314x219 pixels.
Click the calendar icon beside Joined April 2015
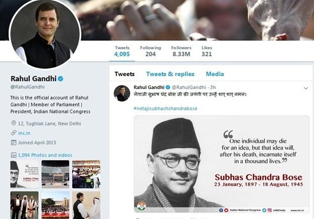[x=13, y=143]
